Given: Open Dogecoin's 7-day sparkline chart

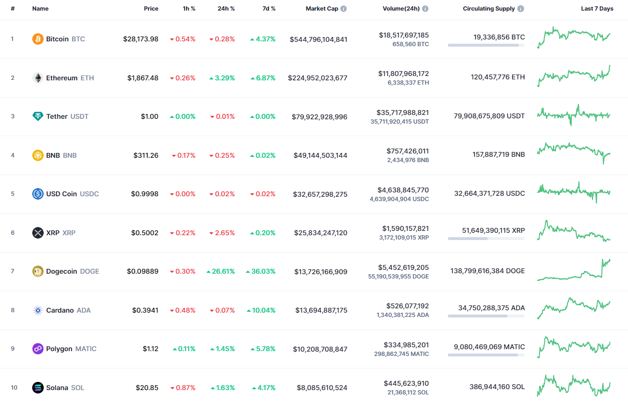Looking at the screenshot, I should (574, 271).
